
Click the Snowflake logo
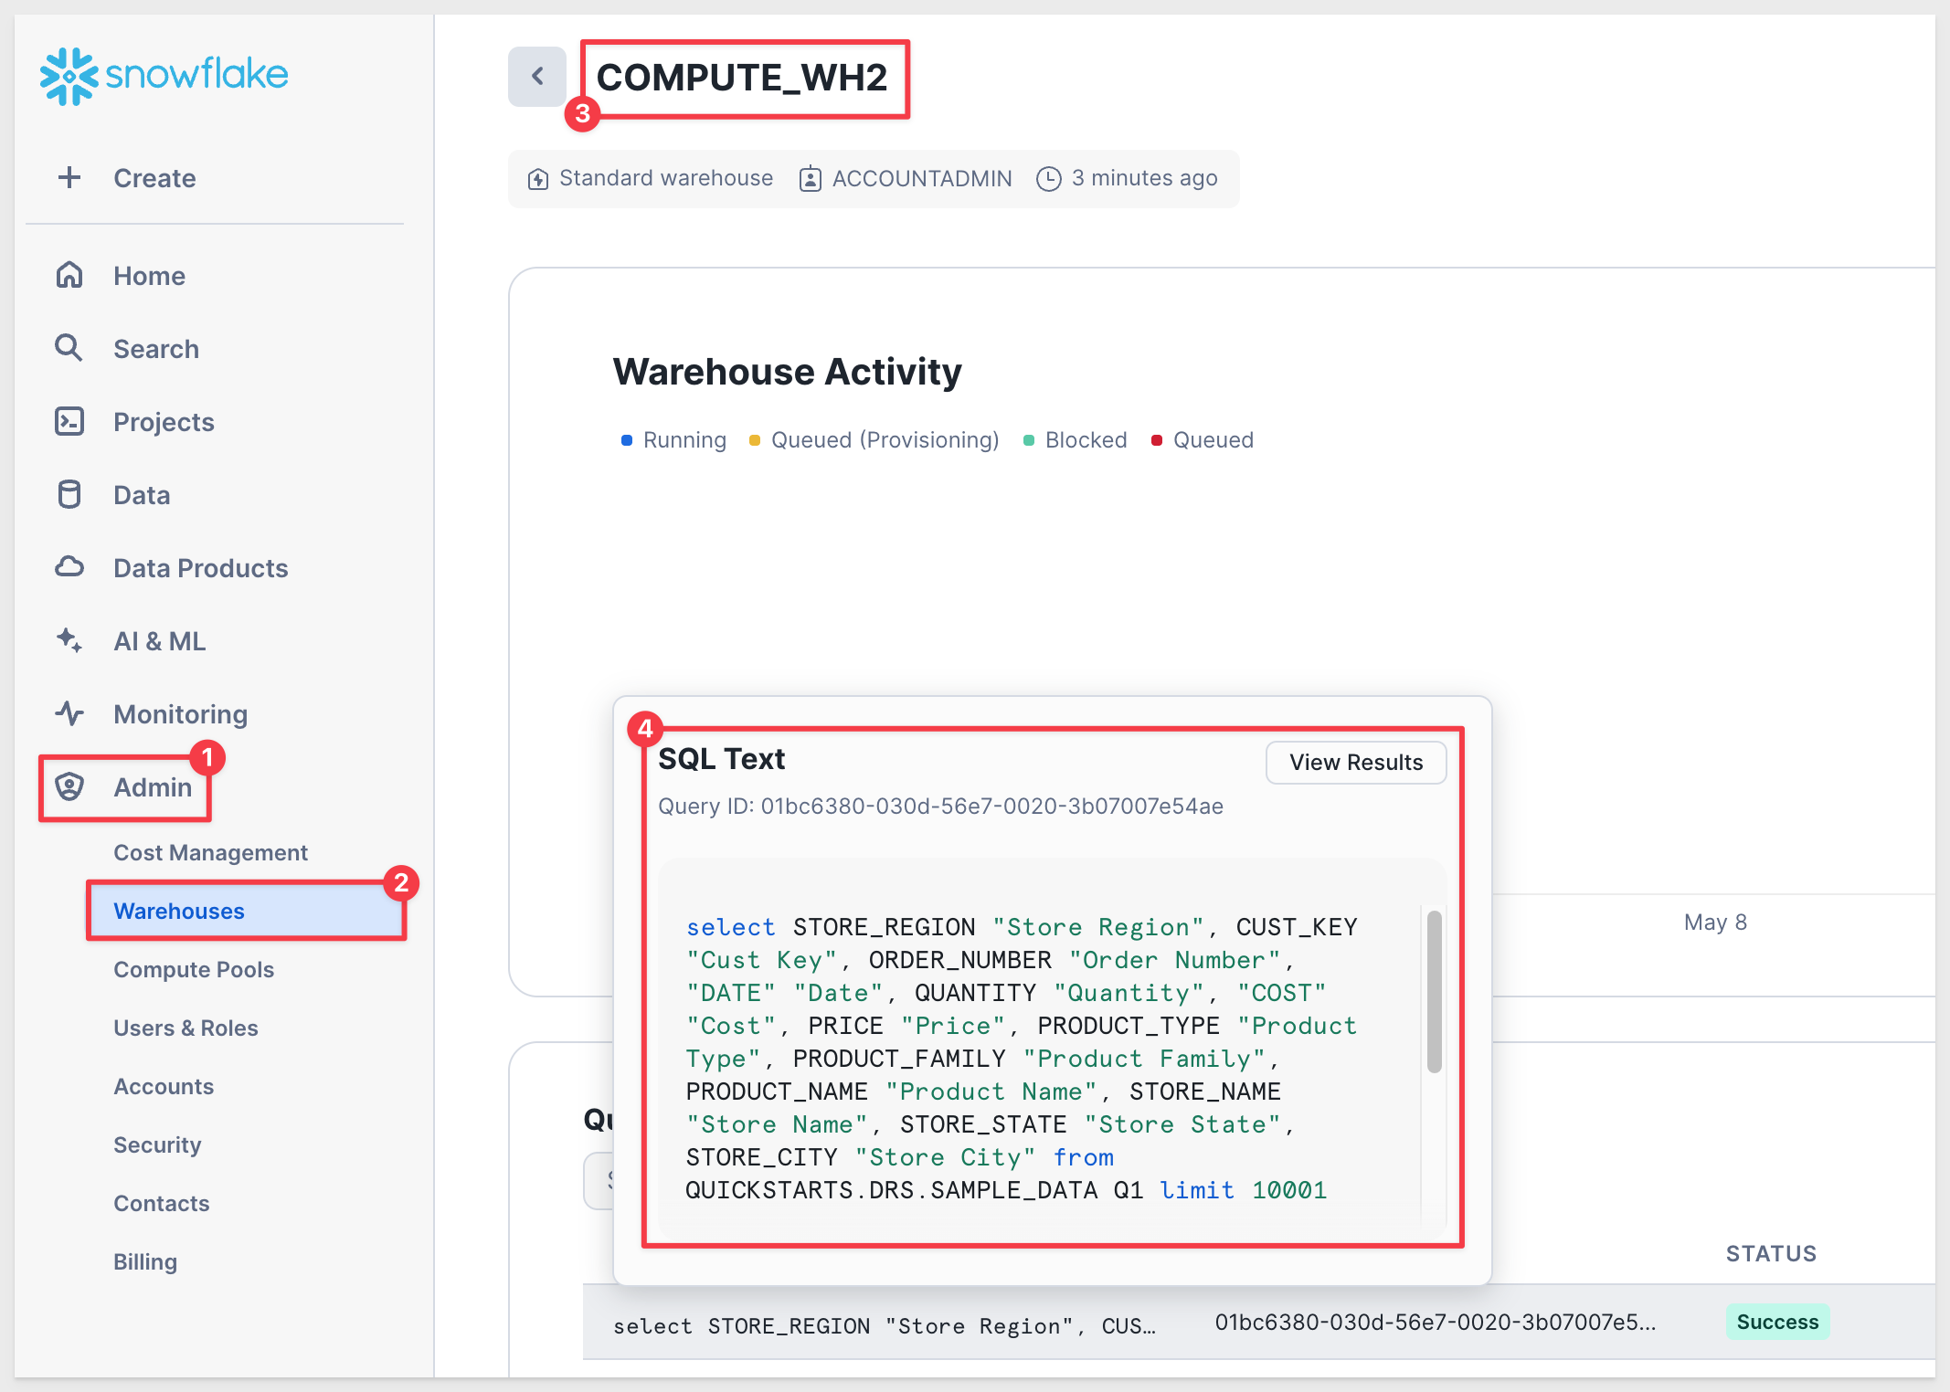coord(164,75)
